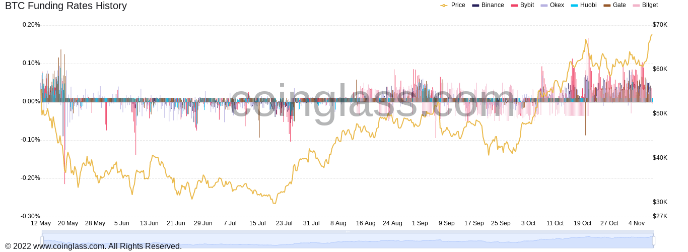Click the 0.00% left axis label
The width and height of the screenshot is (688, 252).
31,101
